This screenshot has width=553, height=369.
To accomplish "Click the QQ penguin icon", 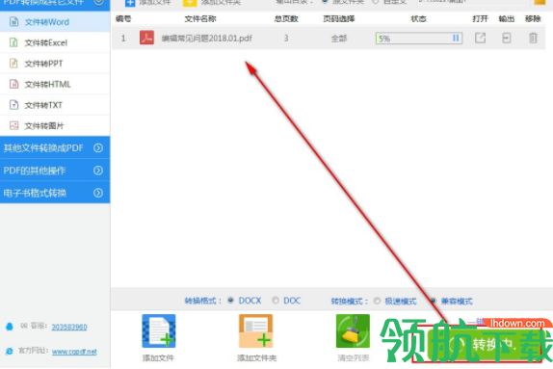I will point(10,327).
